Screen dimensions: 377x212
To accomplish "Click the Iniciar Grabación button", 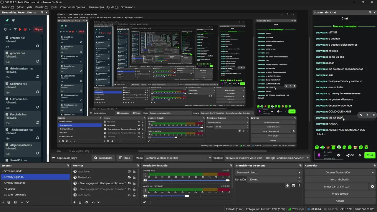I will point(340,180).
